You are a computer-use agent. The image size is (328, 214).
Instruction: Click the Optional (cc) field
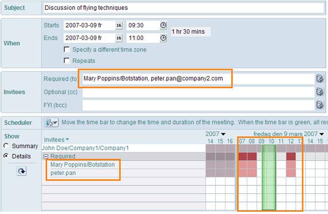198,92
